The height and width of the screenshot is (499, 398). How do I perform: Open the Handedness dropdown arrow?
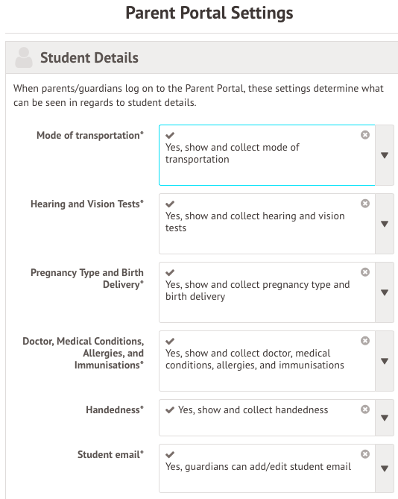(385, 418)
